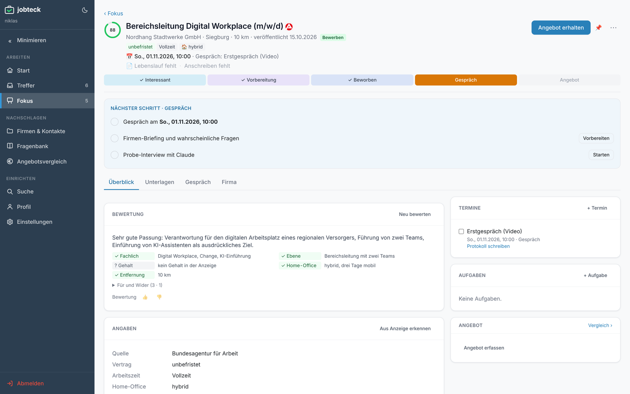Click the calendar icon next to the interview date
The image size is (630, 394).
tap(129, 56)
